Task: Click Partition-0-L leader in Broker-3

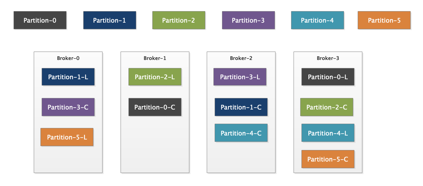Action: (328, 77)
